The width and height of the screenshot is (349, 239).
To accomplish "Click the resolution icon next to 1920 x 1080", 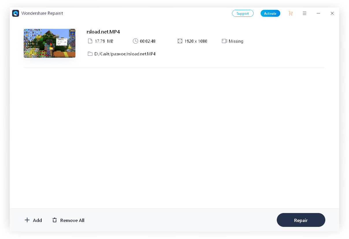I will tap(180, 41).
